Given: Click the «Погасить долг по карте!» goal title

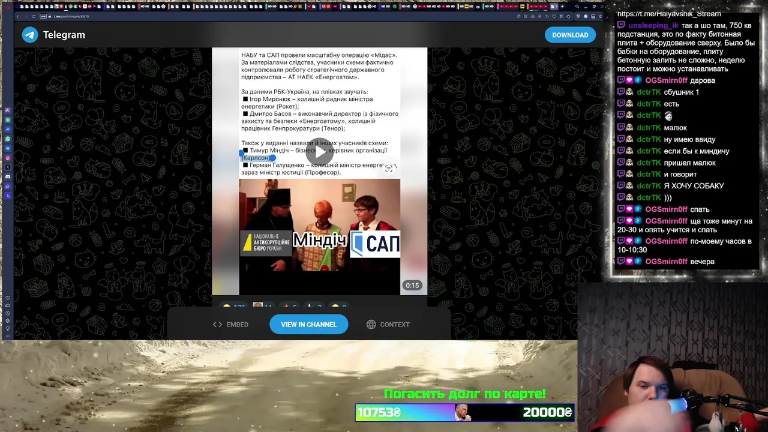Looking at the screenshot, I should [465, 394].
